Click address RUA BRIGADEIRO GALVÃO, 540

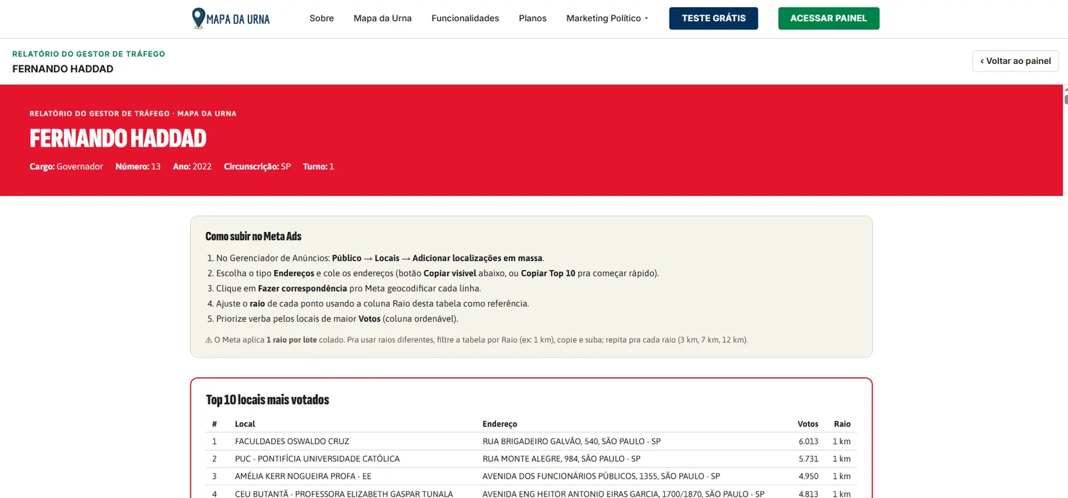571,441
